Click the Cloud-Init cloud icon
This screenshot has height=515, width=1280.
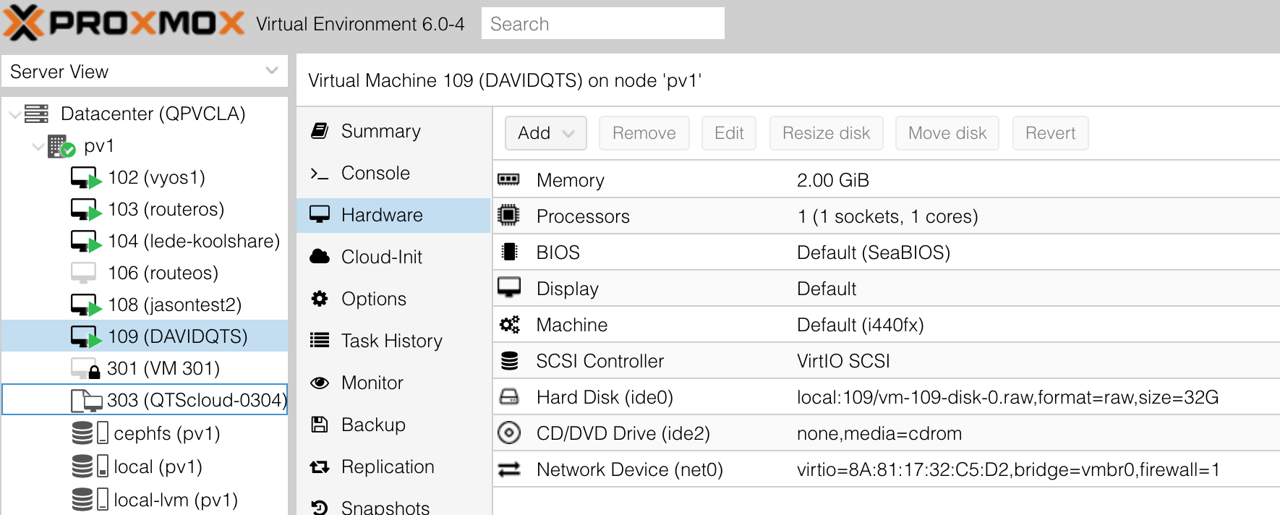[x=320, y=257]
